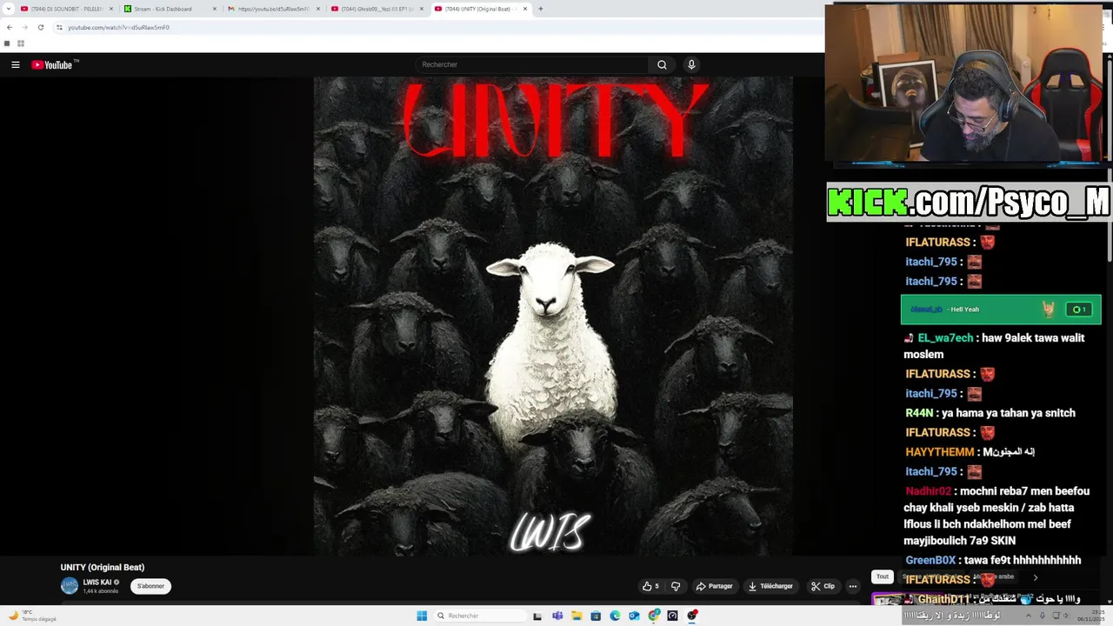Click the UNITY (Original Beat) video title
The image size is (1113, 626).
tap(103, 567)
